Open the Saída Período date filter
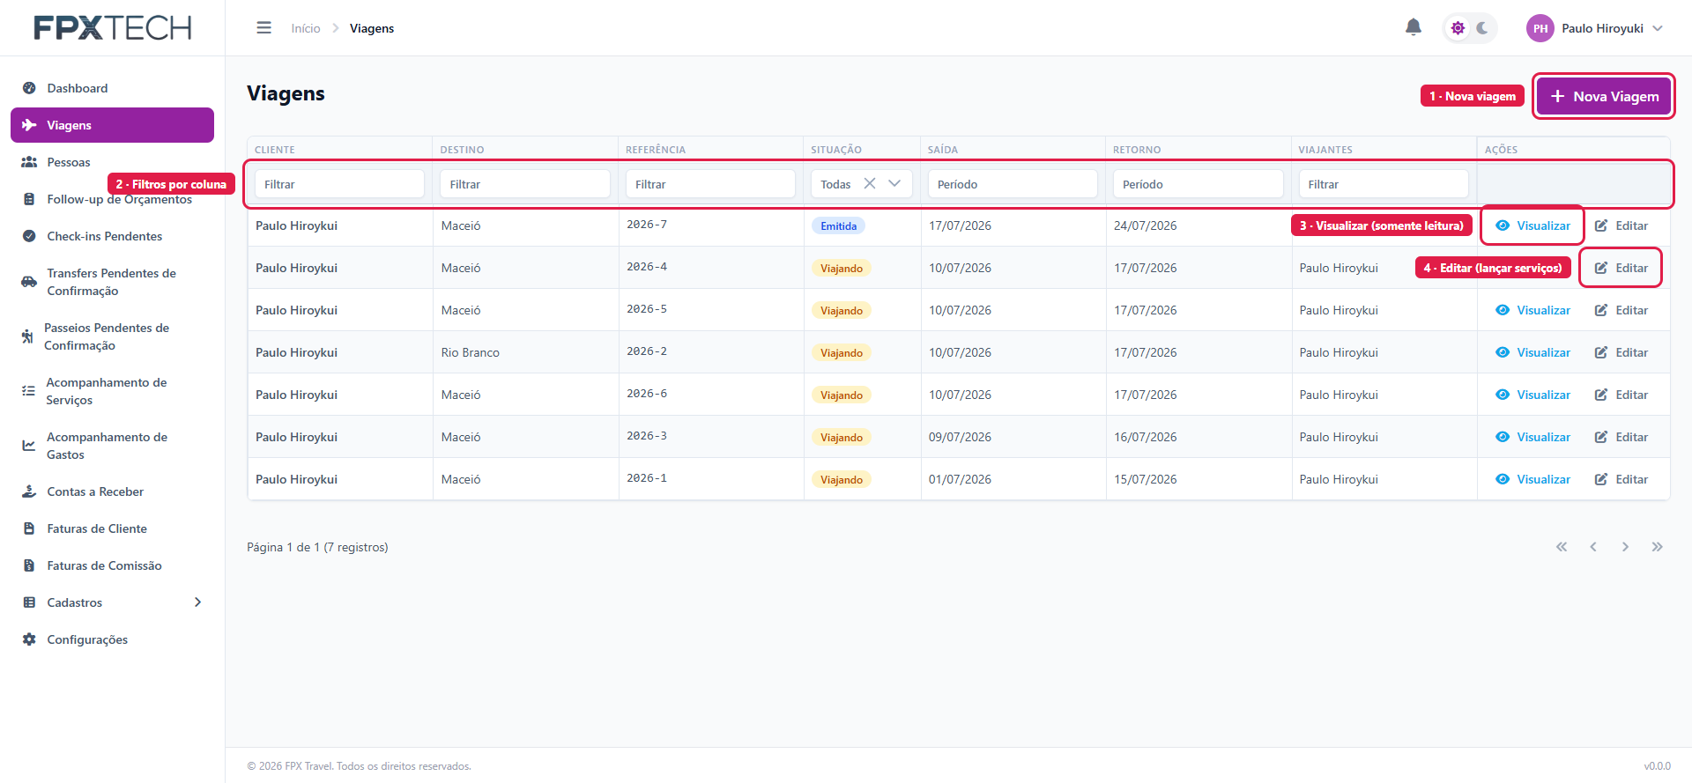 1013,184
